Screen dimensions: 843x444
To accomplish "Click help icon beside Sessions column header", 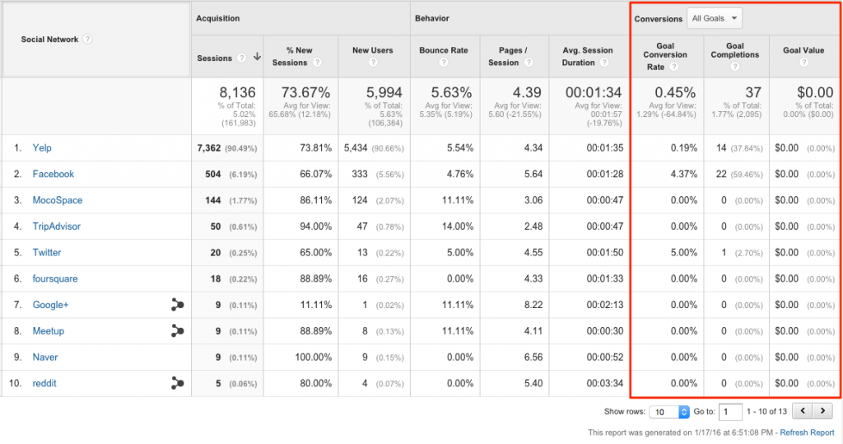I will 242,58.
